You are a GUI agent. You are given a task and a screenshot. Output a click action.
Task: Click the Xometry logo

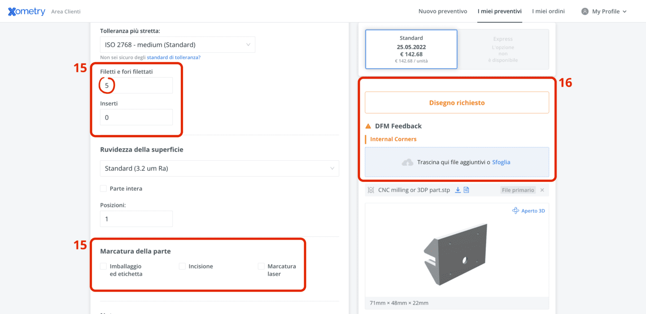(26, 12)
